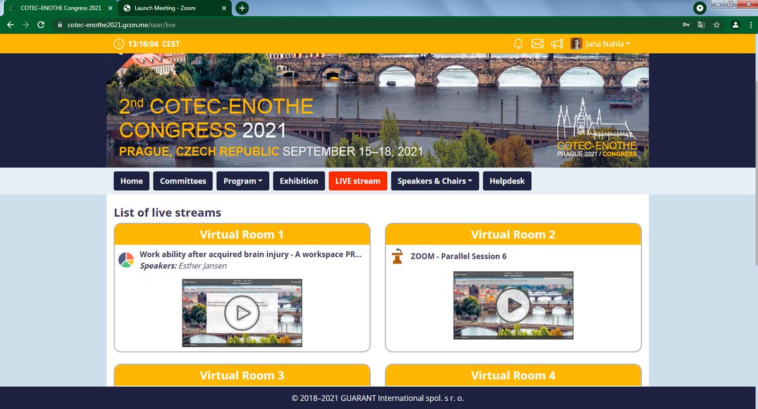Image resolution: width=758 pixels, height=409 pixels.
Task: Open the password key icon in address bar
Action: click(x=686, y=25)
